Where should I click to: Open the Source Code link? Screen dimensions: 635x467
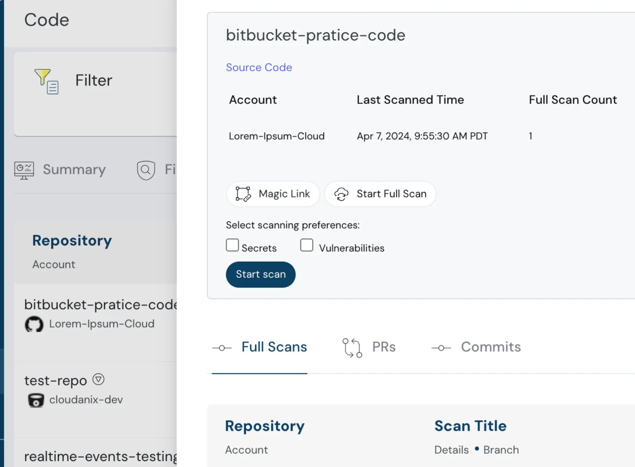point(259,67)
